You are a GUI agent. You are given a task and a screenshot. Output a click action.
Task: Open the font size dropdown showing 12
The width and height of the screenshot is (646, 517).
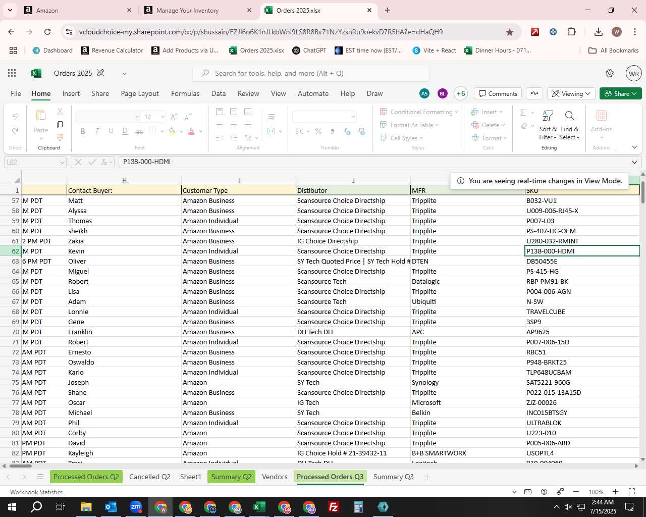tap(163, 117)
